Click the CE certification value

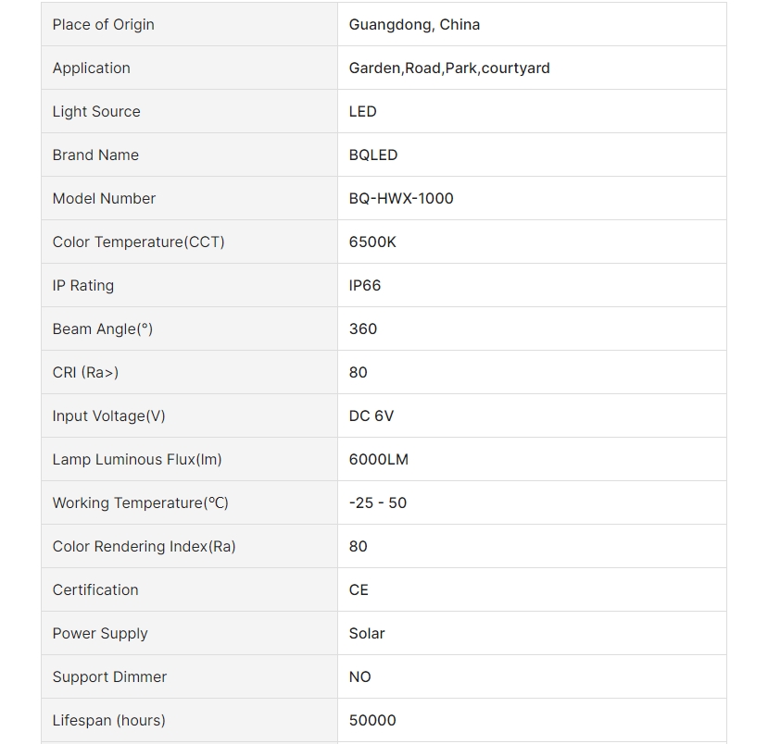(358, 589)
